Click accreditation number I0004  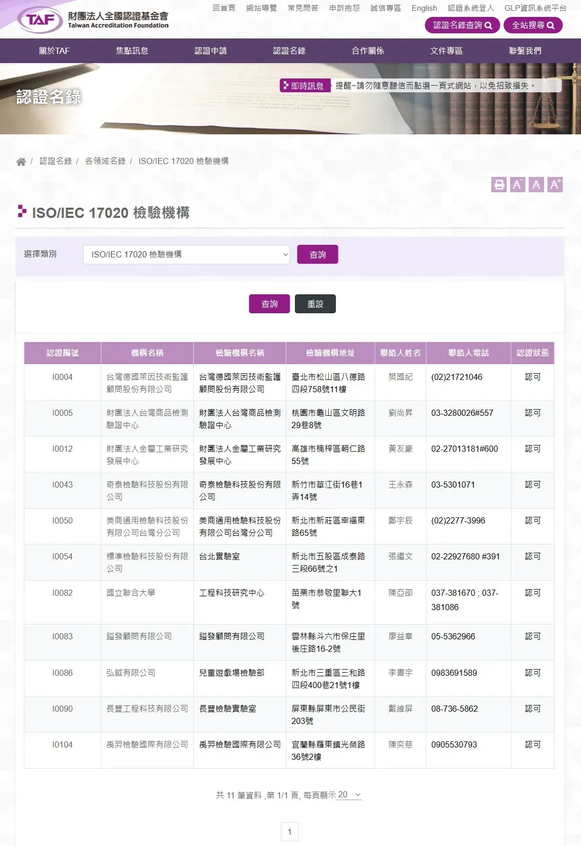point(63,377)
